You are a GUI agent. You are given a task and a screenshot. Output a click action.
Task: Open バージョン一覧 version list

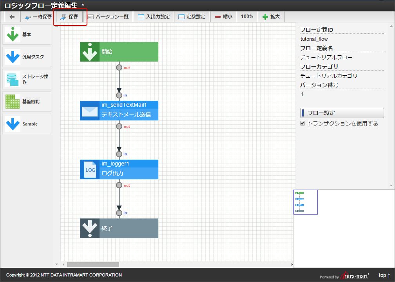click(108, 17)
